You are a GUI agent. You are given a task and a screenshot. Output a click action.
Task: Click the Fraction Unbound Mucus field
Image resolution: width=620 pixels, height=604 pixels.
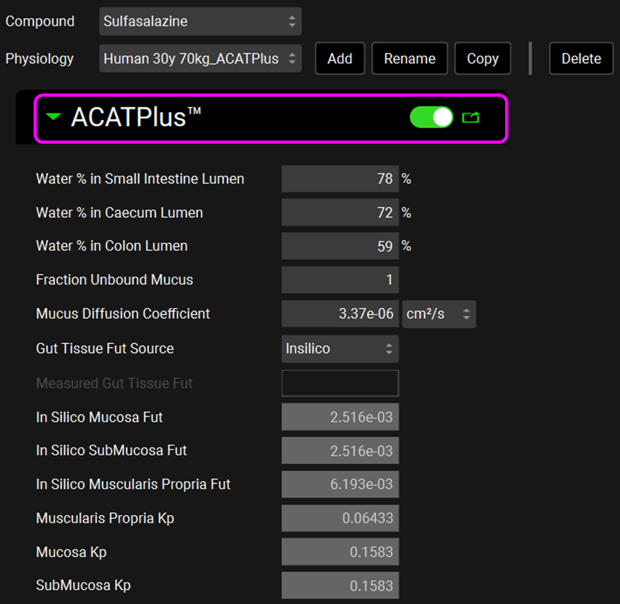click(x=339, y=280)
